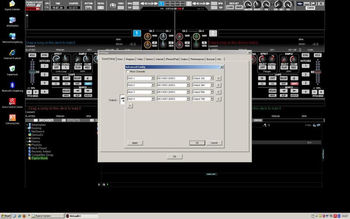Turn left deck sample VOLUME knob
The height and width of the screenshot is (219, 350).
point(87,59)
